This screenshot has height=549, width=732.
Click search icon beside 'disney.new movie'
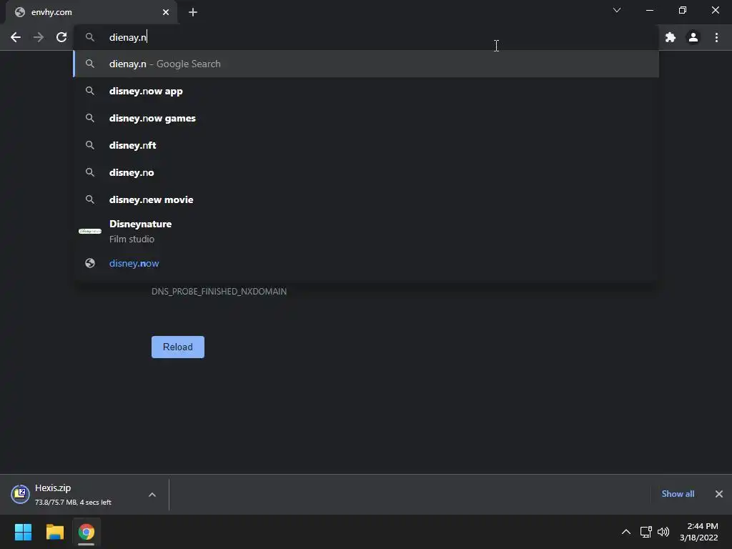[90, 199]
